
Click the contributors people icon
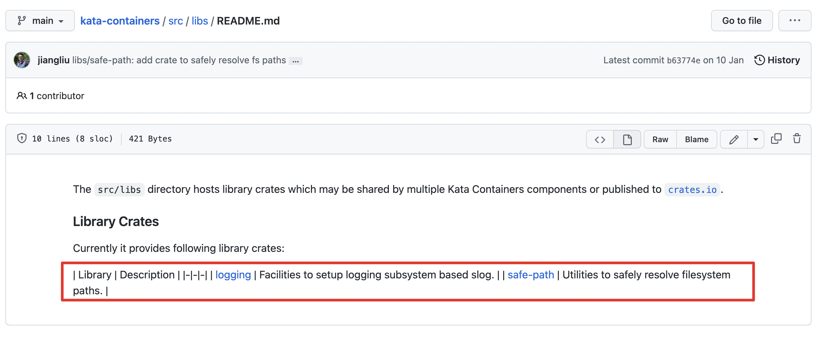point(22,95)
